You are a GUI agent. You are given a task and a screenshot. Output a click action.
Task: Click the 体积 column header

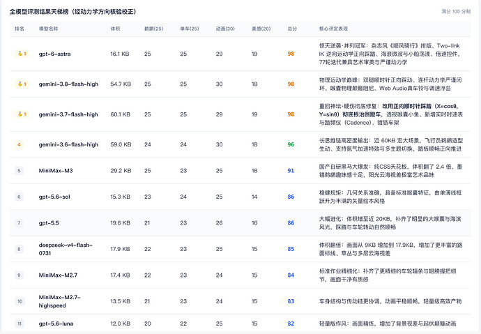(x=115, y=29)
